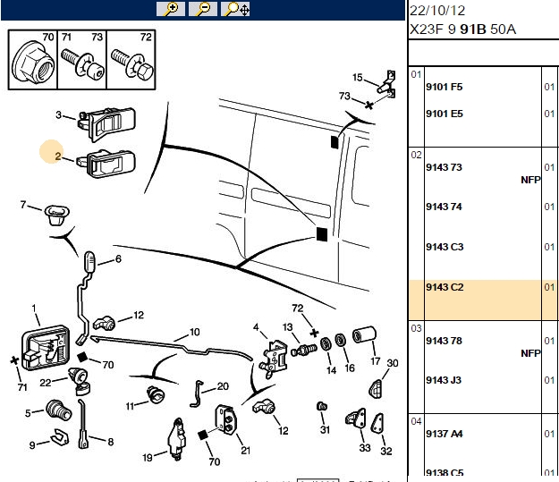Click part number 20 label
Image resolution: width=559 pixels, height=482 pixels.
tap(223, 386)
